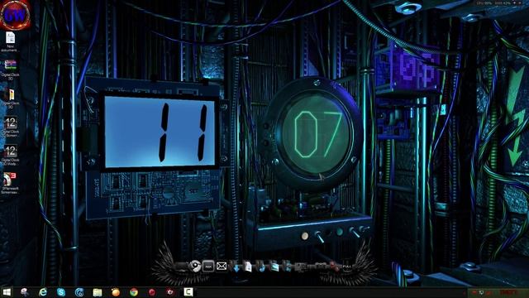Launch Digital Clock 3D Wallpaper desktop shortcut
Image resolution: width=529 pixels, height=298 pixels.
(x=10, y=155)
